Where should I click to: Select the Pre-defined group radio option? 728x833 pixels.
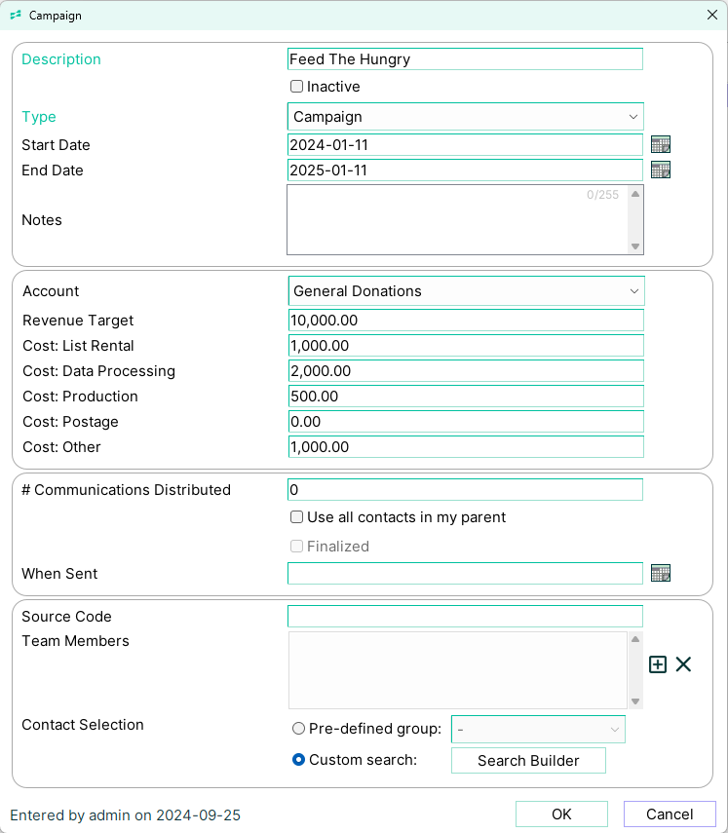[x=299, y=729]
